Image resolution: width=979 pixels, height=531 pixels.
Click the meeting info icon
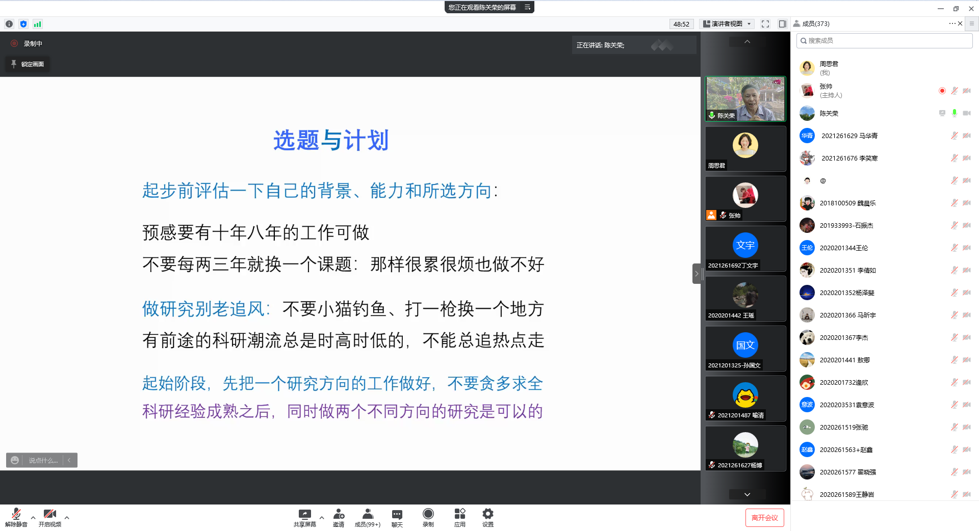pos(9,24)
